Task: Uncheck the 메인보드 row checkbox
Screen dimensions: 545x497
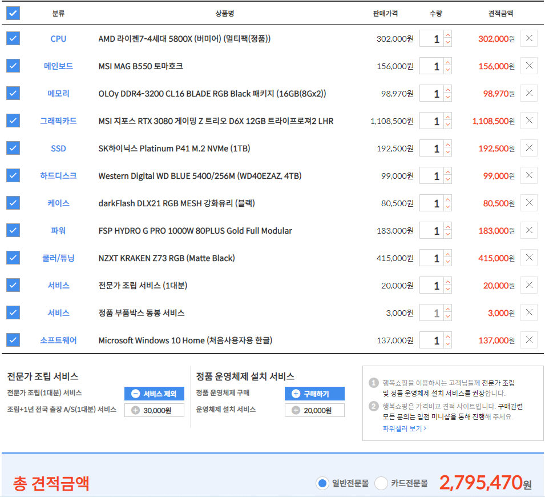Action: (x=13, y=66)
